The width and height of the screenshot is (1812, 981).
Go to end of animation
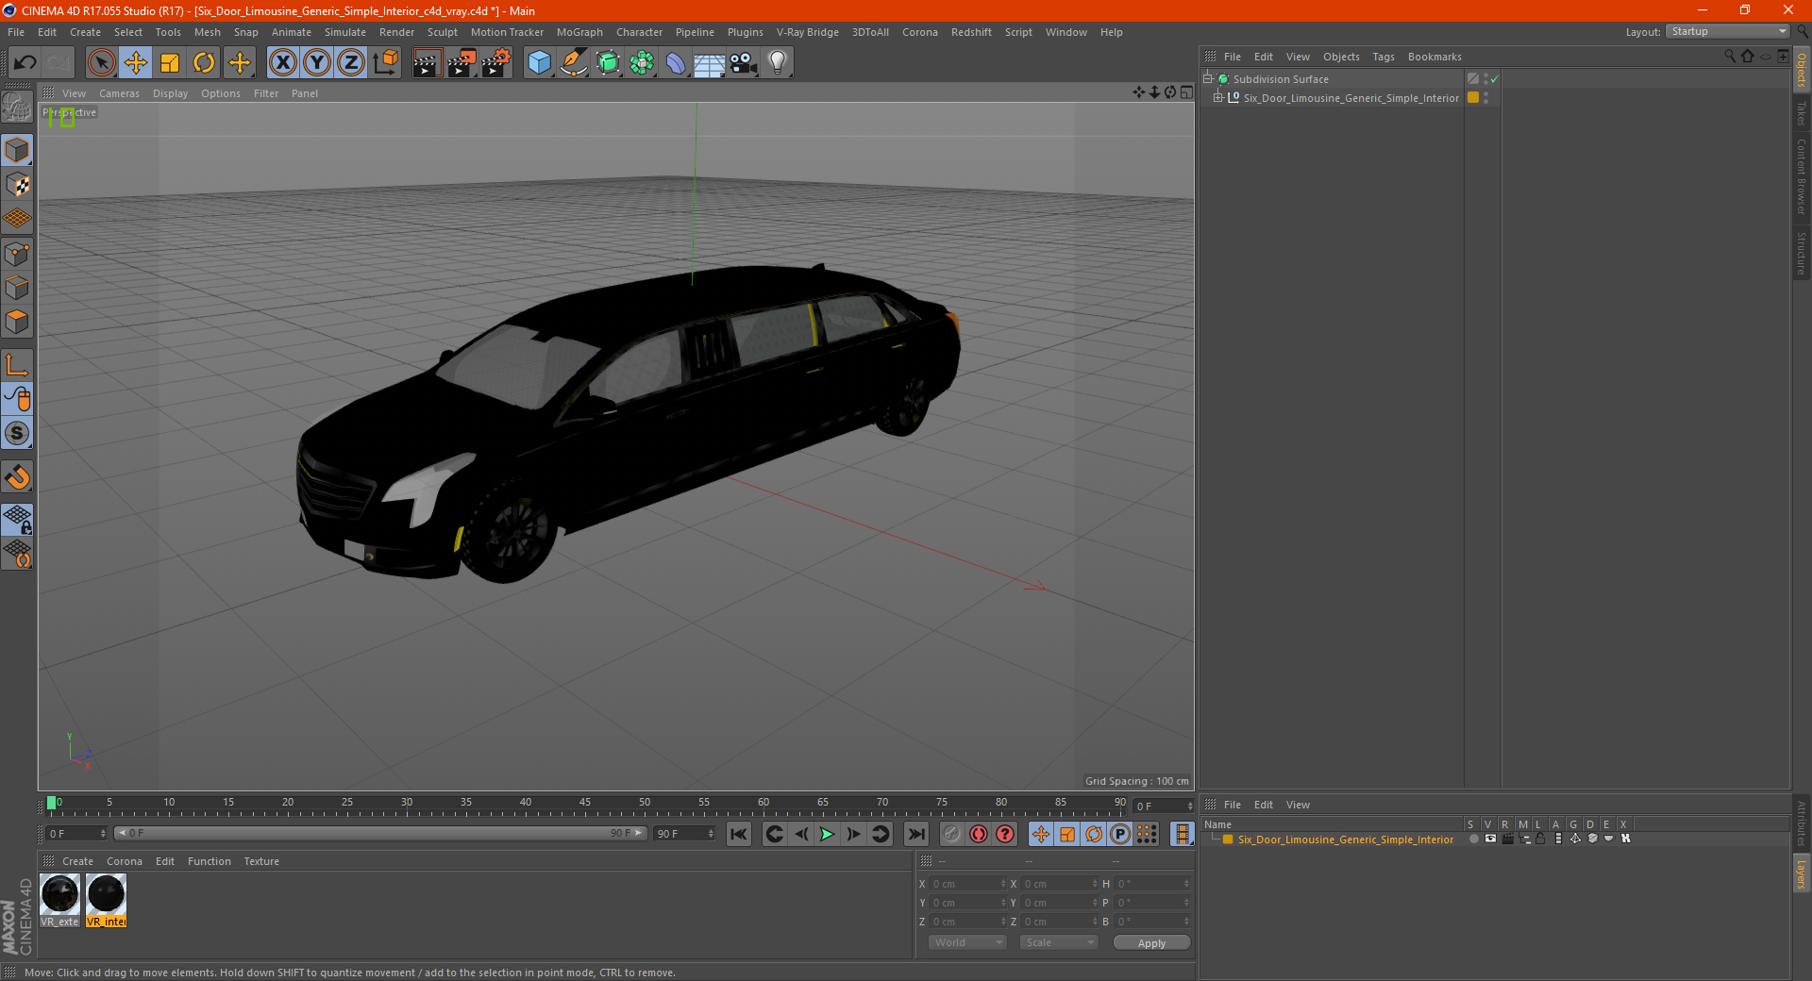tap(916, 834)
